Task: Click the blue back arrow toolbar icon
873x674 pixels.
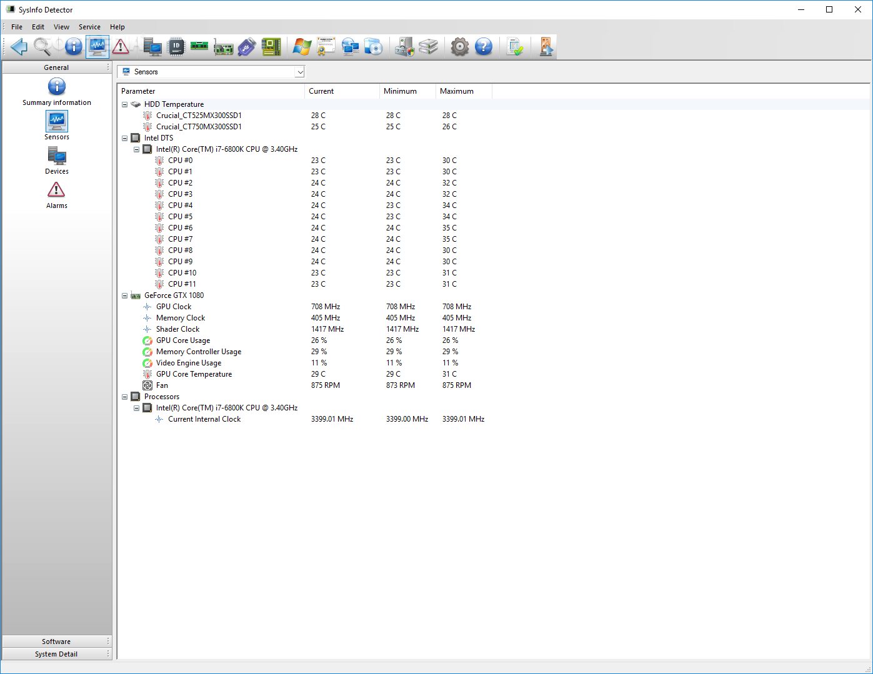Action: 19,47
